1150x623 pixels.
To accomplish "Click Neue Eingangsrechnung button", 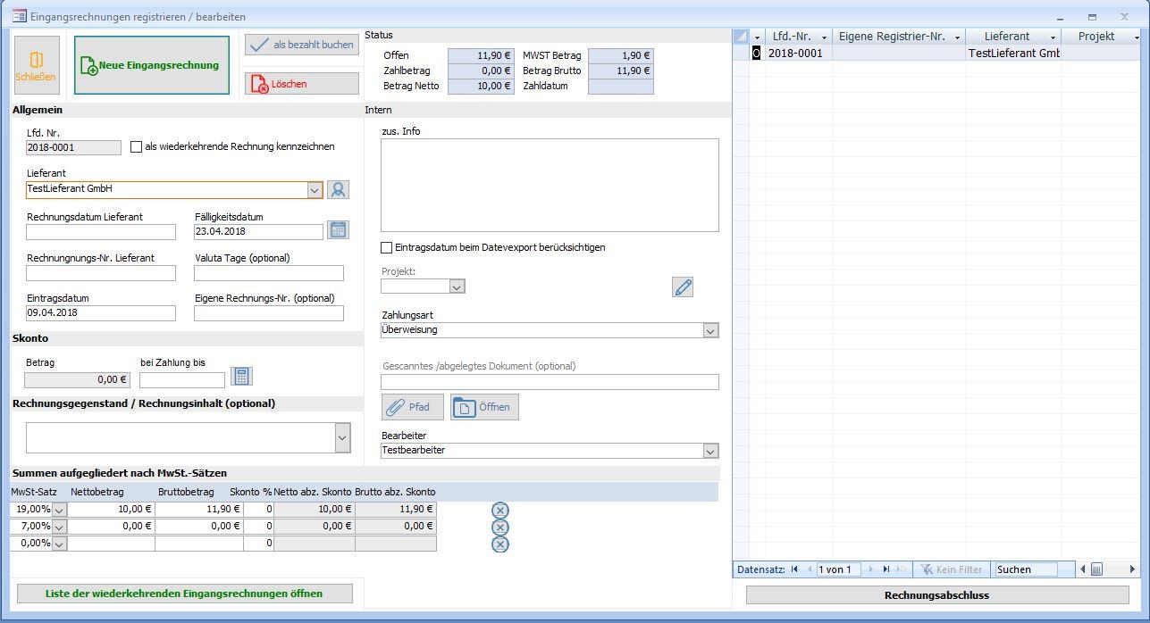I will (151, 65).
